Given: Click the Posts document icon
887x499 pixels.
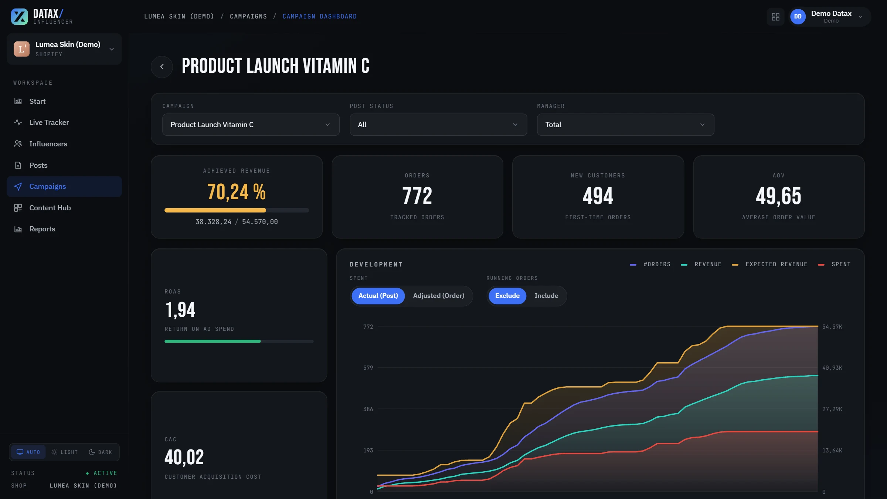Looking at the screenshot, I should coord(18,165).
